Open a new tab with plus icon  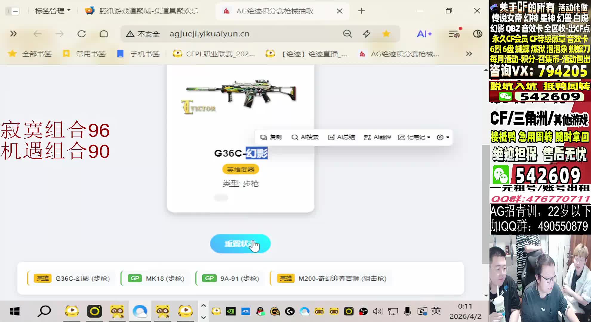click(361, 11)
